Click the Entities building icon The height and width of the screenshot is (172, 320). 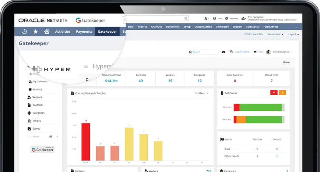click(29, 121)
